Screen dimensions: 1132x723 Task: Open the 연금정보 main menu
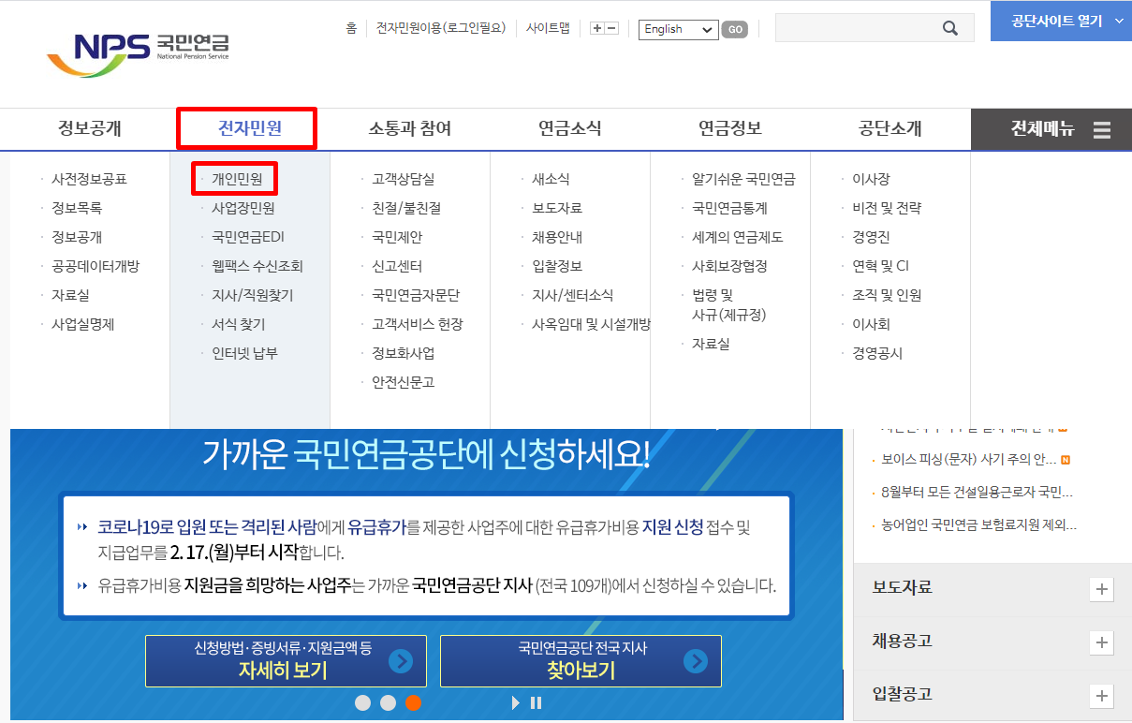pos(730,128)
